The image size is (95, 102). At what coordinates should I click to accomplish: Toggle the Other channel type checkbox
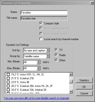(56, 60)
